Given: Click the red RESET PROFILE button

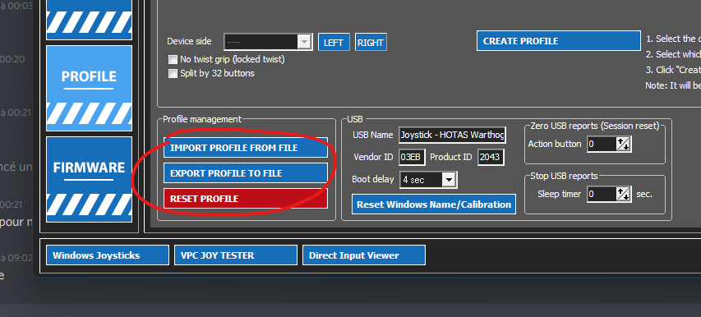Looking at the screenshot, I should (246, 199).
